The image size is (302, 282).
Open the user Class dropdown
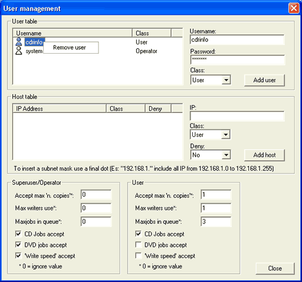point(211,80)
